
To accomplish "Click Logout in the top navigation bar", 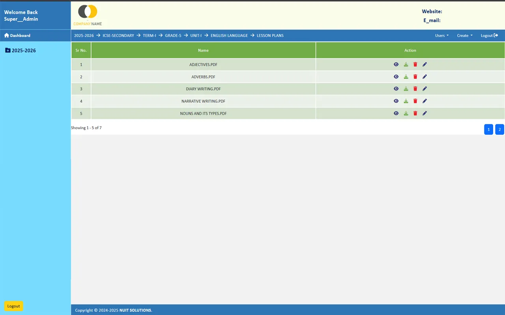I will [x=489, y=35].
